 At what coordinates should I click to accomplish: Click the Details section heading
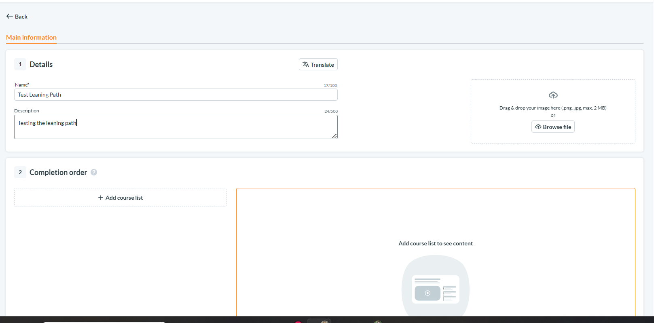click(41, 65)
